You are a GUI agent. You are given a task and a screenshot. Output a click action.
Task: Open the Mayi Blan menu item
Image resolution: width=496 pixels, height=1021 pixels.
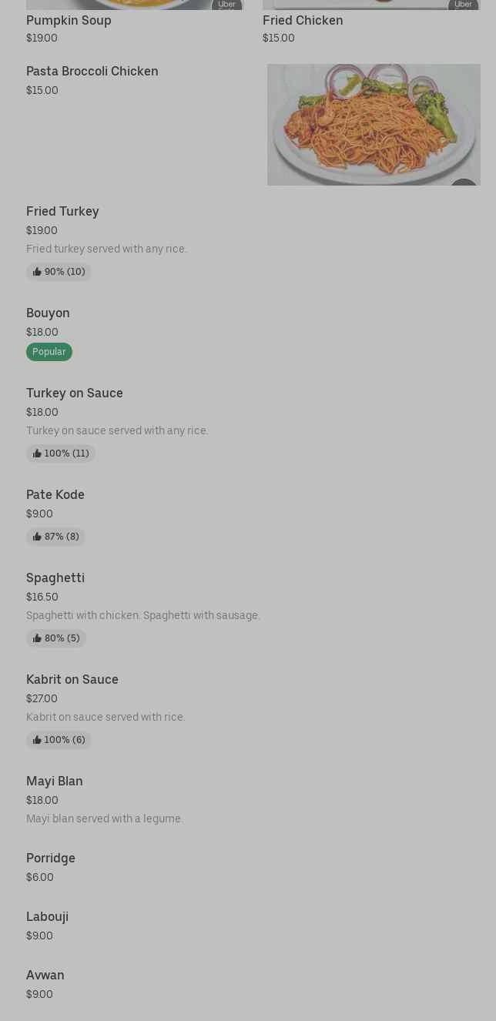point(55,782)
